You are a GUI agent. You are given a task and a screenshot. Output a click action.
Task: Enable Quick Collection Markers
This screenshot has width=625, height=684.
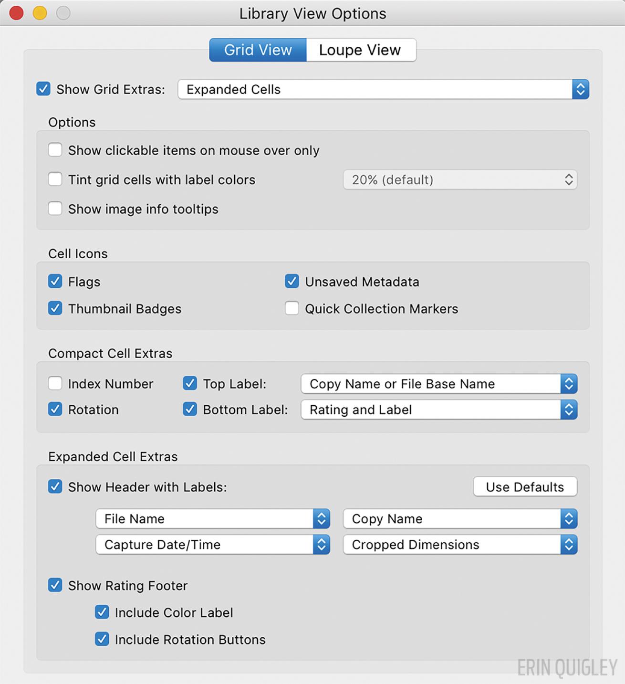[x=292, y=309]
